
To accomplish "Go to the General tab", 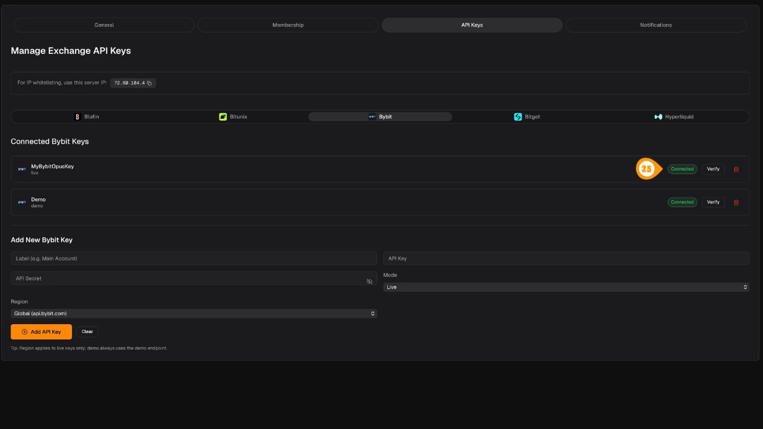I will point(104,25).
